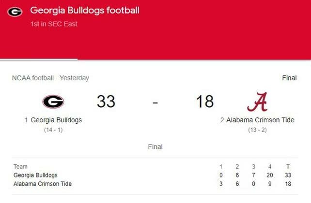The image size is (311, 203).
Task: Select the 2 Alabama Crimson Tide team name
Action: (257, 120)
